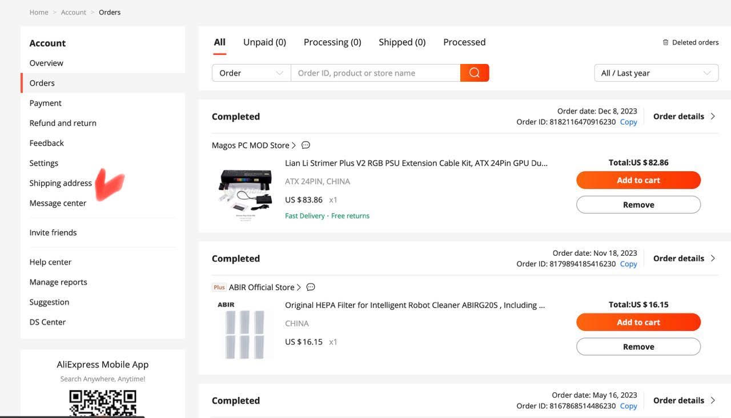Open Refund and return page
The image size is (731, 418).
(63, 123)
